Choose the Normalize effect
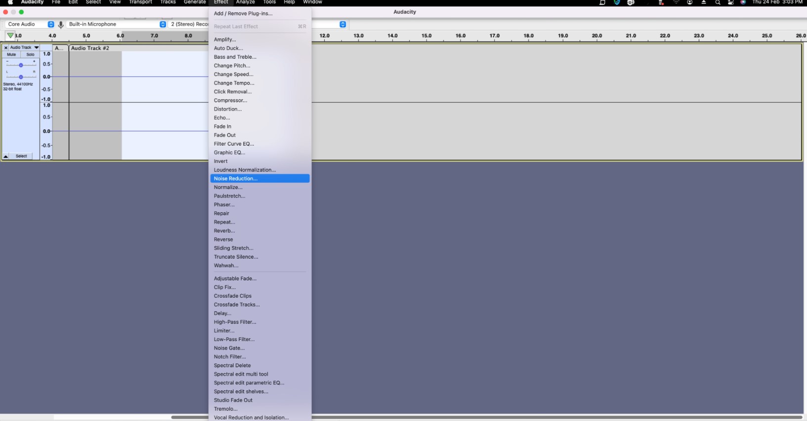 260,188
